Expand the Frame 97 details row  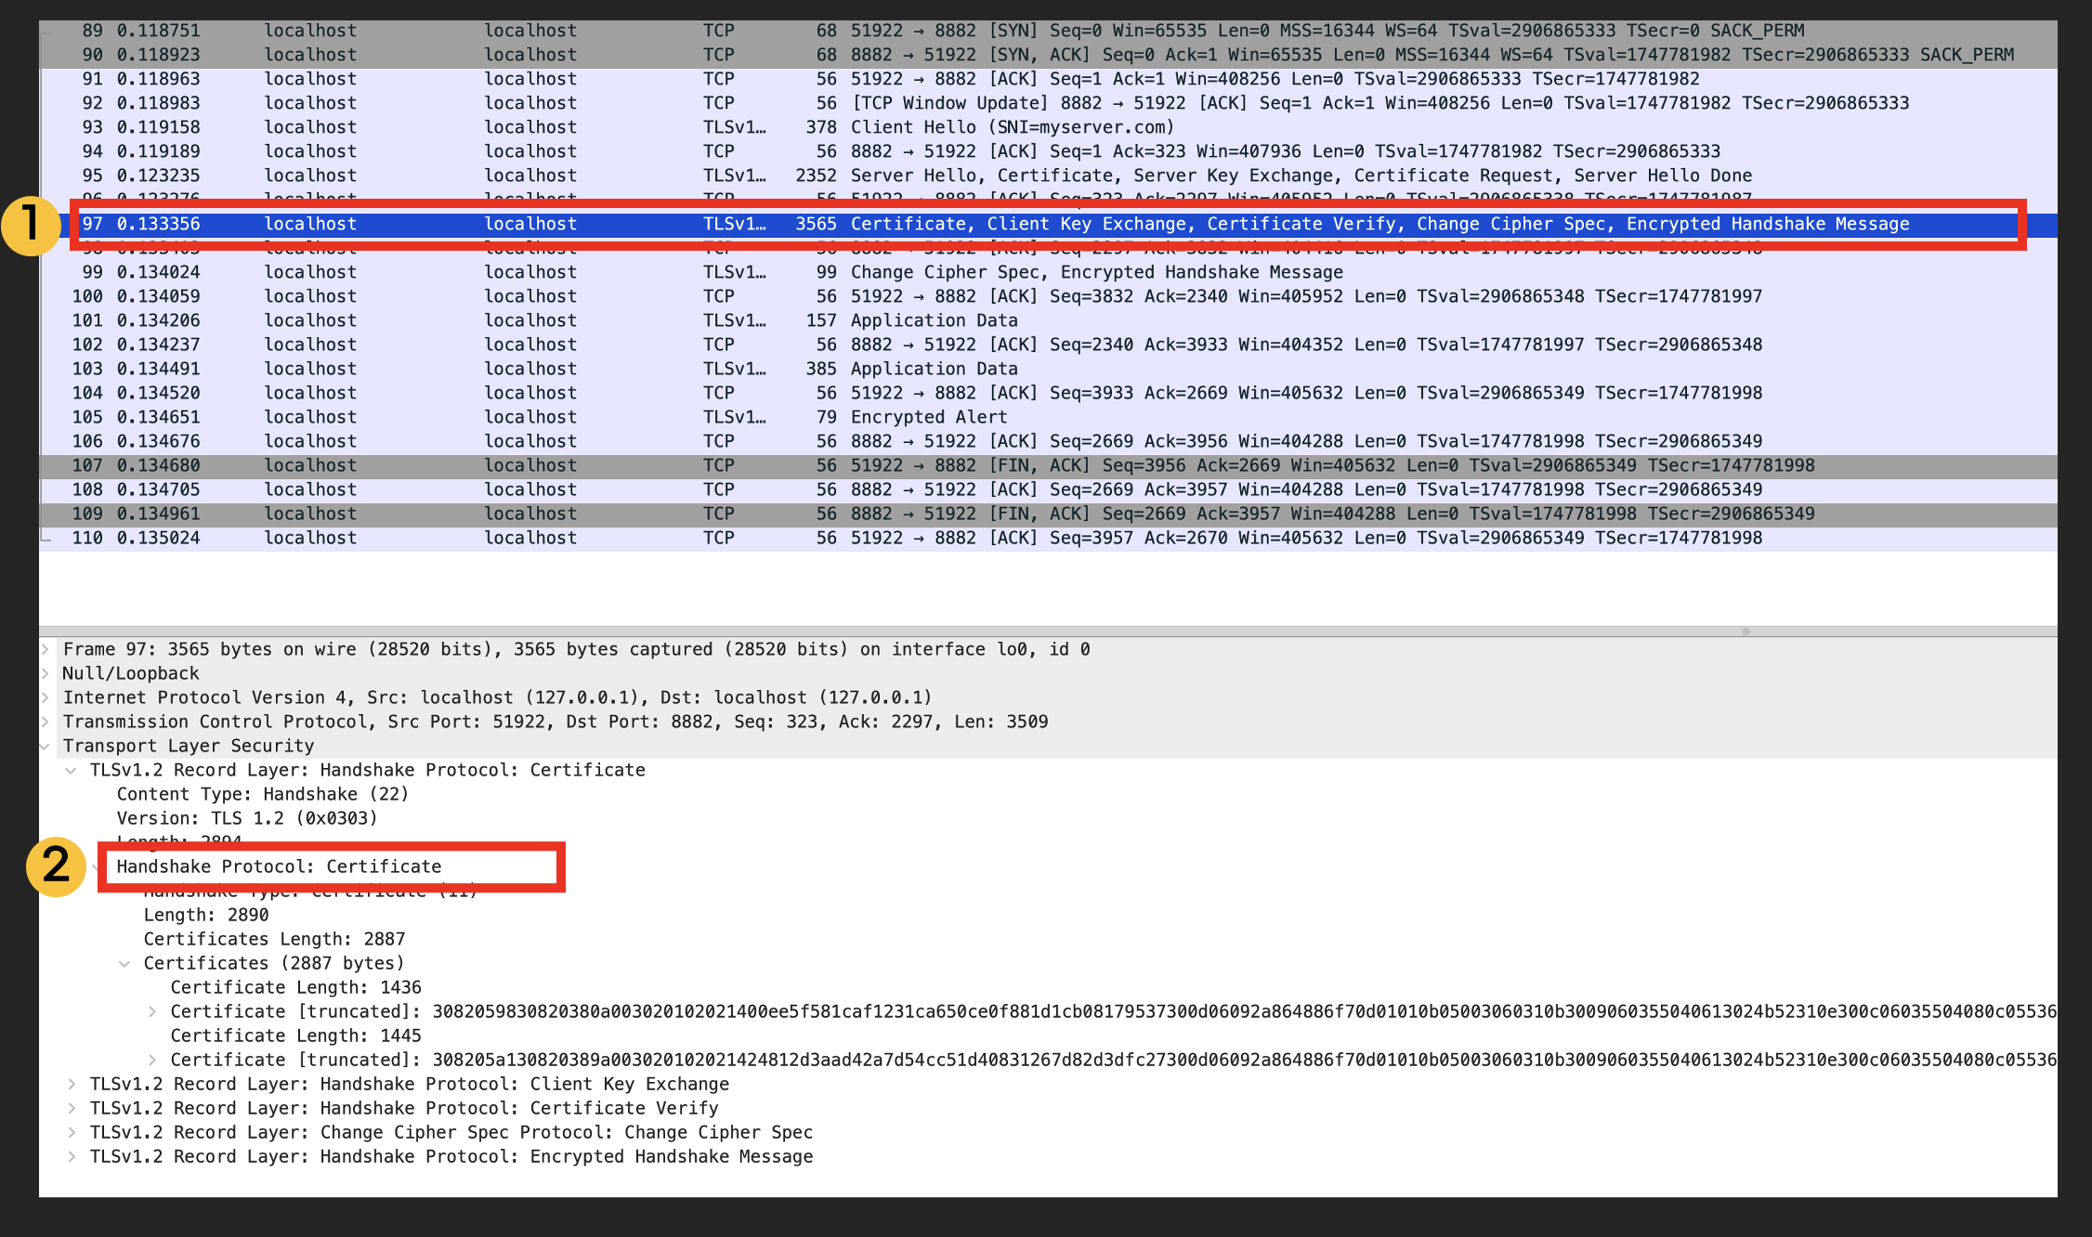pyautogui.click(x=45, y=649)
